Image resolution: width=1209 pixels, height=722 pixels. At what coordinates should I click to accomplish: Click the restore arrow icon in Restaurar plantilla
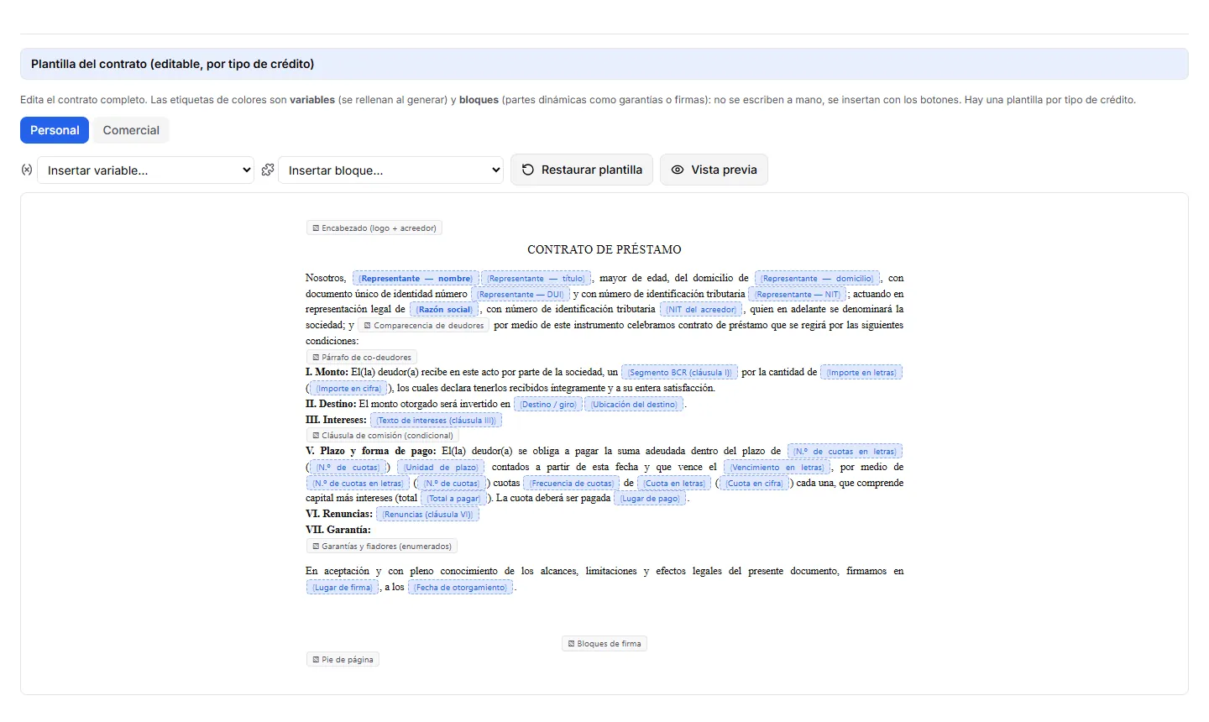(528, 170)
